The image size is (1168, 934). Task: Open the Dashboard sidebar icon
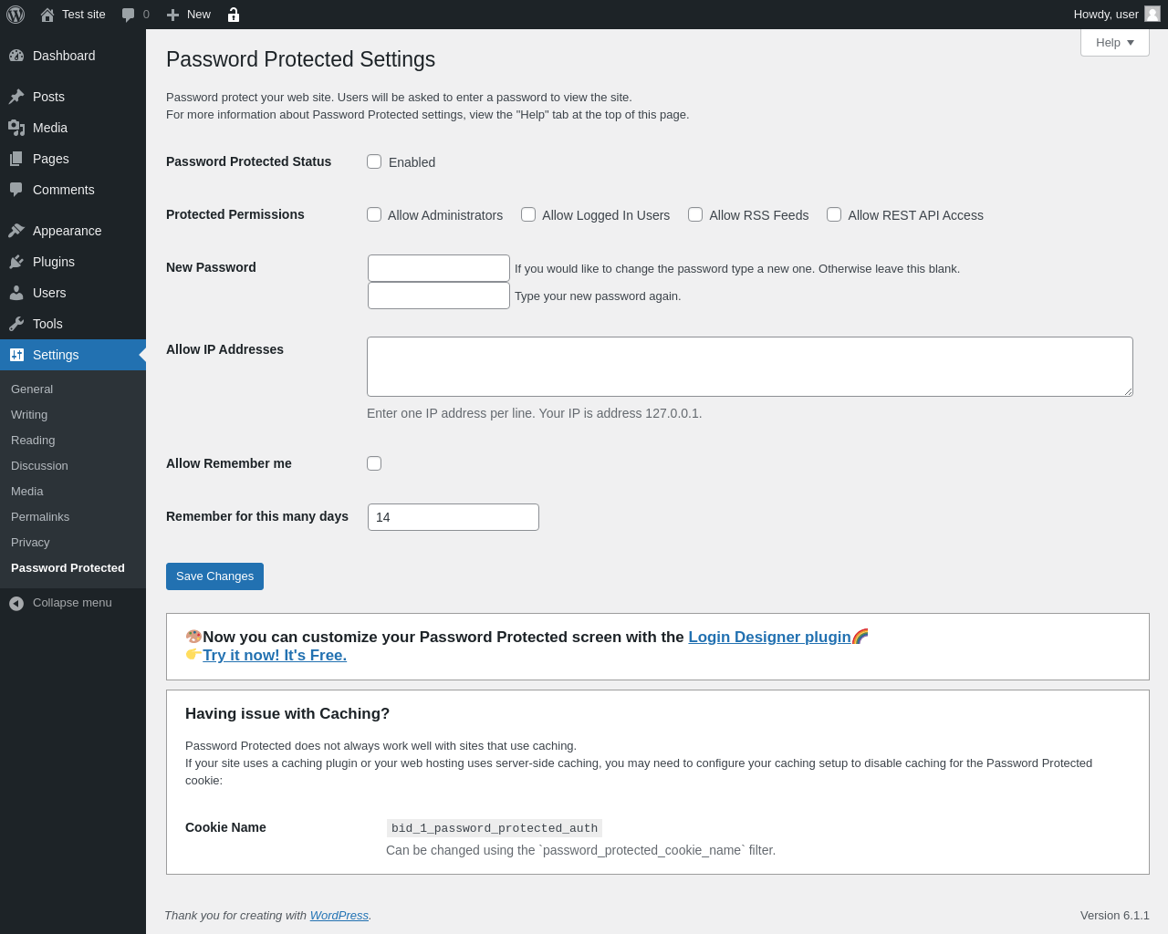pyautogui.click(x=16, y=56)
